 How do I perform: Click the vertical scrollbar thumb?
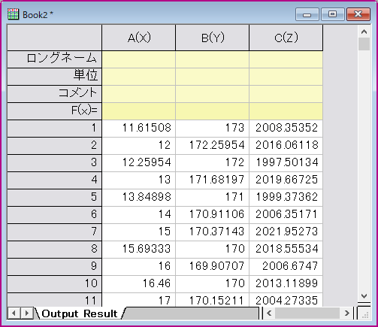[364, 44]
